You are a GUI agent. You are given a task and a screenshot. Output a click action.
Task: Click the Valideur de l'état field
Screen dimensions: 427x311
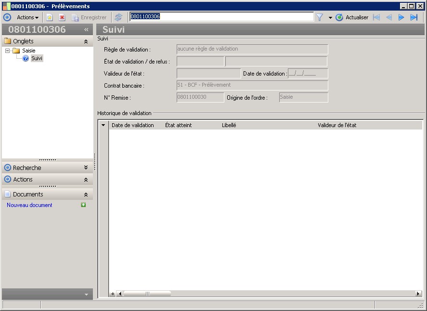point(208,73)
